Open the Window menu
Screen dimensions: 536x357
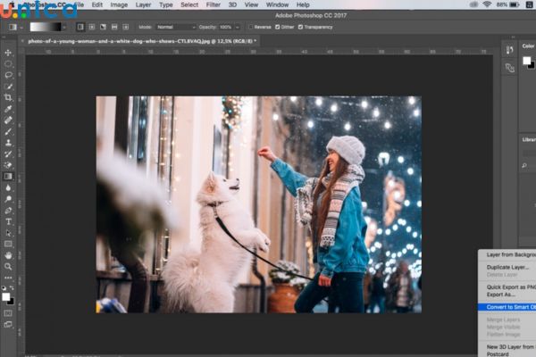tap(277, 4)
